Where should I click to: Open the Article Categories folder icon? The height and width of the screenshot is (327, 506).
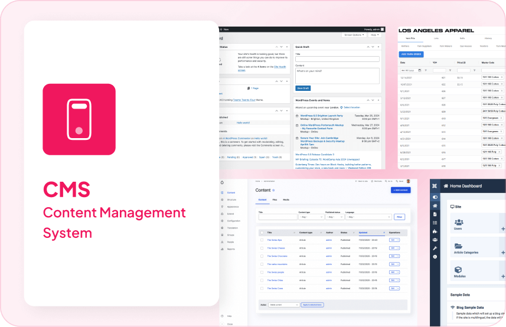458,247
